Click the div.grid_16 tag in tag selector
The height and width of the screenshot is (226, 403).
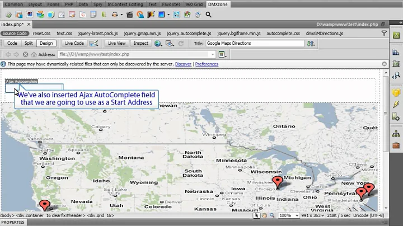(x=101, y=215)
